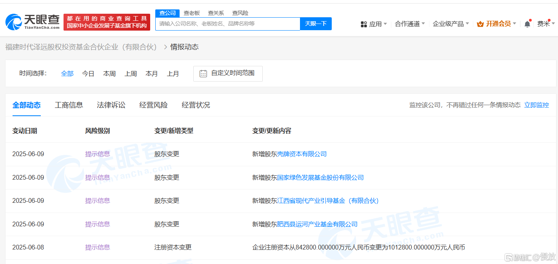Open the 费米 user menu
558x264 pixels.
click(x=546, y=24)
